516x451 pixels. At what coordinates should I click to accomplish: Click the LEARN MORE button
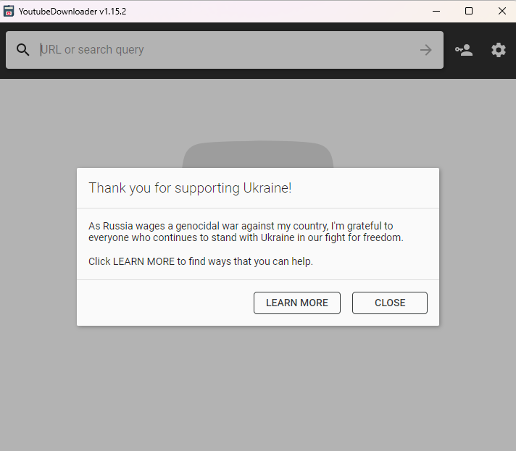(x=297, y=303)
